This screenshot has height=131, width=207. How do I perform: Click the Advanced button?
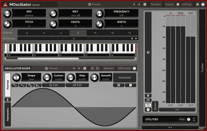click(125, 77)
